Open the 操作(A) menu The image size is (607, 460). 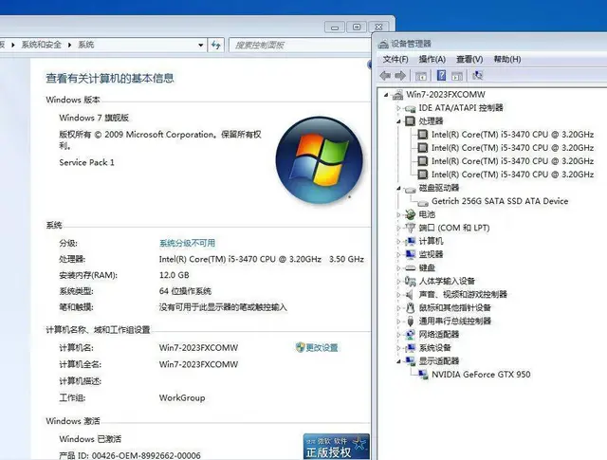click(x=432, y=59)
